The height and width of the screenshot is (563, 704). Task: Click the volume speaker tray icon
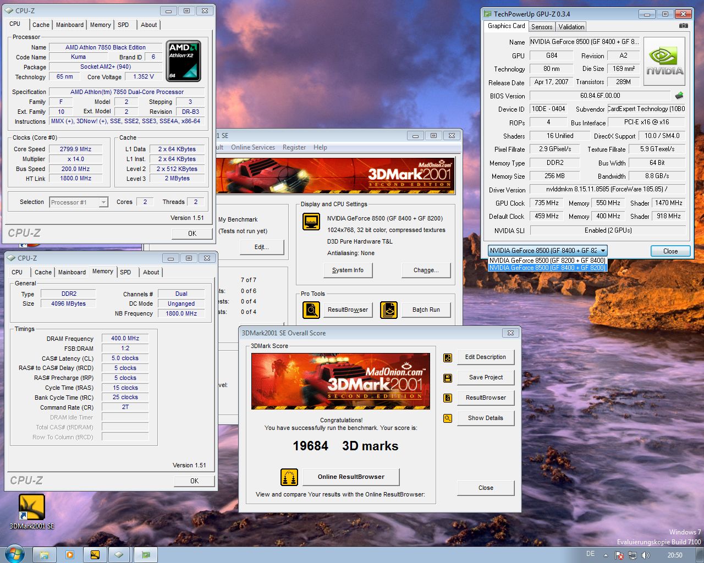645,555
